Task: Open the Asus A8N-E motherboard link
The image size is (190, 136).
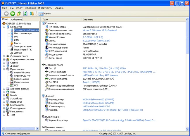Action: 119,72
